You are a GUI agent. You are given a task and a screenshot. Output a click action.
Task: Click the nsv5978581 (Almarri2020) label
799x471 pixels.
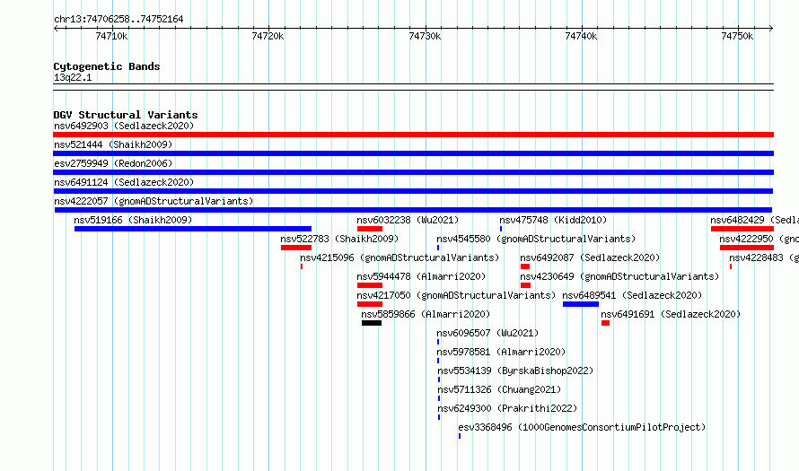(x=502, y=352)
